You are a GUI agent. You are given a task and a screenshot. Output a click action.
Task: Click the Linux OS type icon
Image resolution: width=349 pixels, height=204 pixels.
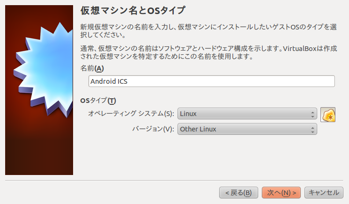coord(328,115)
